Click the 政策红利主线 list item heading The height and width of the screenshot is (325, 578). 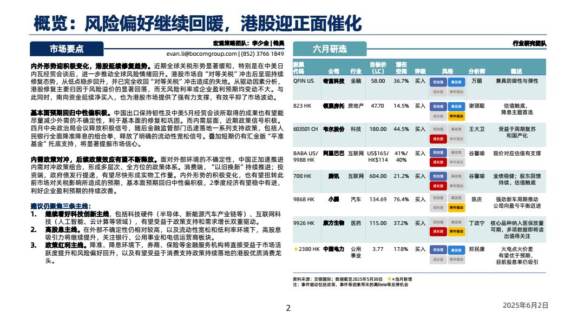67,245
